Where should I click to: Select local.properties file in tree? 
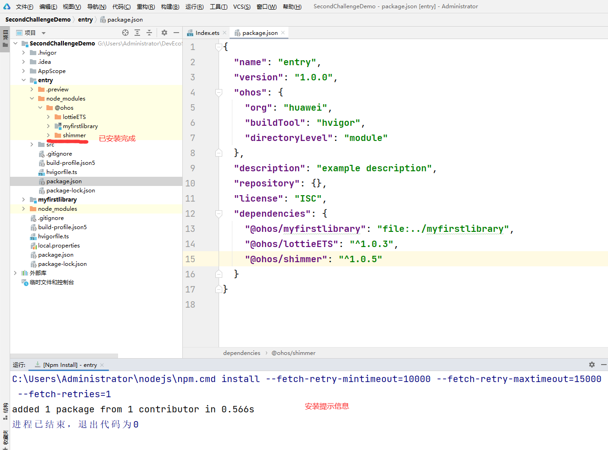(x=59, y=245)
